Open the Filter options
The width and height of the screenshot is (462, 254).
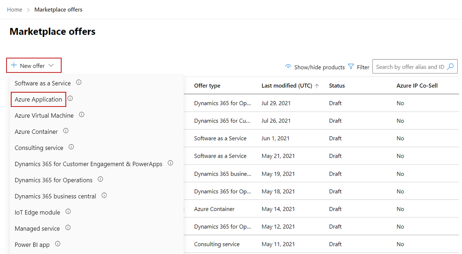[x=358, y=67]
